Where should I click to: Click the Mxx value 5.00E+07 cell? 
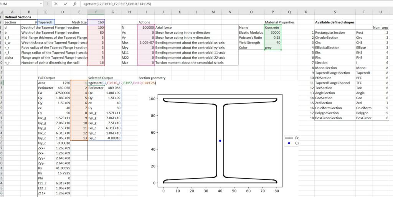coord(146,43)
